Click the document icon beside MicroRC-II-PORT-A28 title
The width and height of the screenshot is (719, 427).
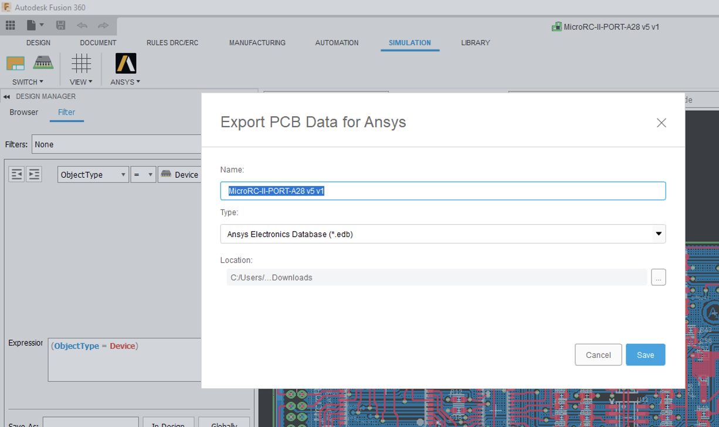(x=557, y=27)
